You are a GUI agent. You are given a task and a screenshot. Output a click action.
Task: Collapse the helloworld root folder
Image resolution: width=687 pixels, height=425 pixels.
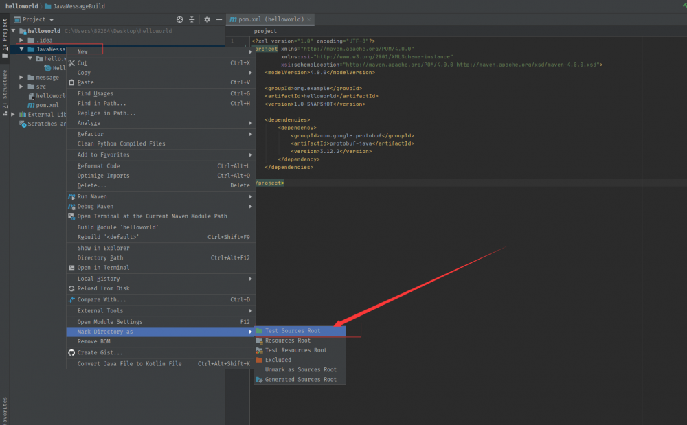point(14,31)
